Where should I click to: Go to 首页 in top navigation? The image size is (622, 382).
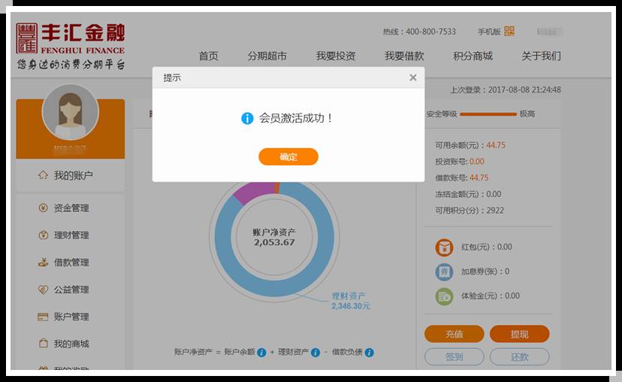pos(208,56)
